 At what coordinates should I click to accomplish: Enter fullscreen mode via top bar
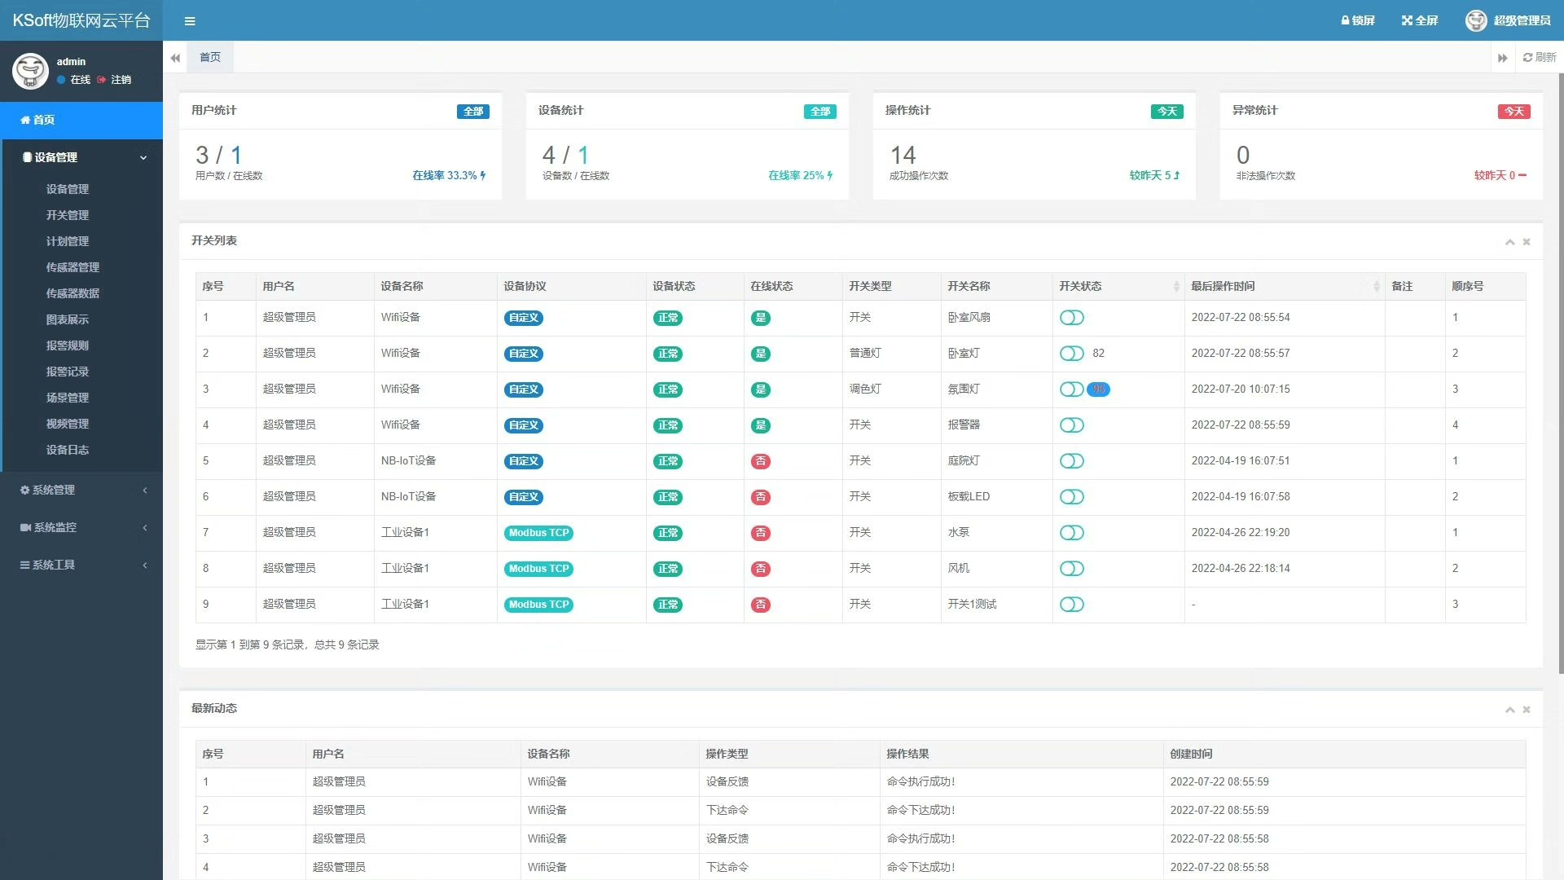click(x=1419, y=20)
